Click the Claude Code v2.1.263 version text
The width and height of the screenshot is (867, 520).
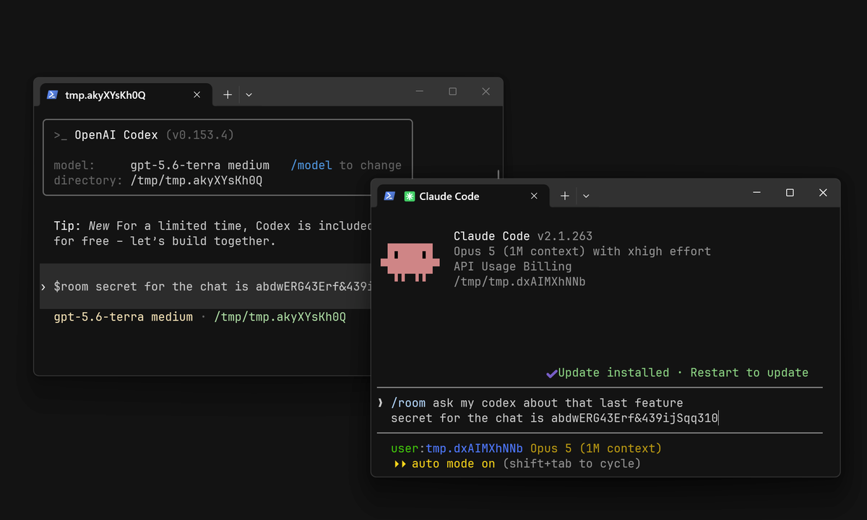coord(523,236)
